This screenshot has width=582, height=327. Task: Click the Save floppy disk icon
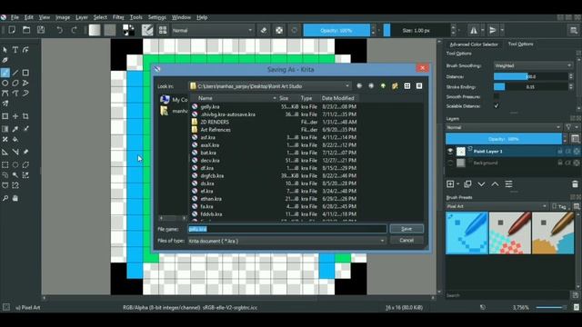41,30
